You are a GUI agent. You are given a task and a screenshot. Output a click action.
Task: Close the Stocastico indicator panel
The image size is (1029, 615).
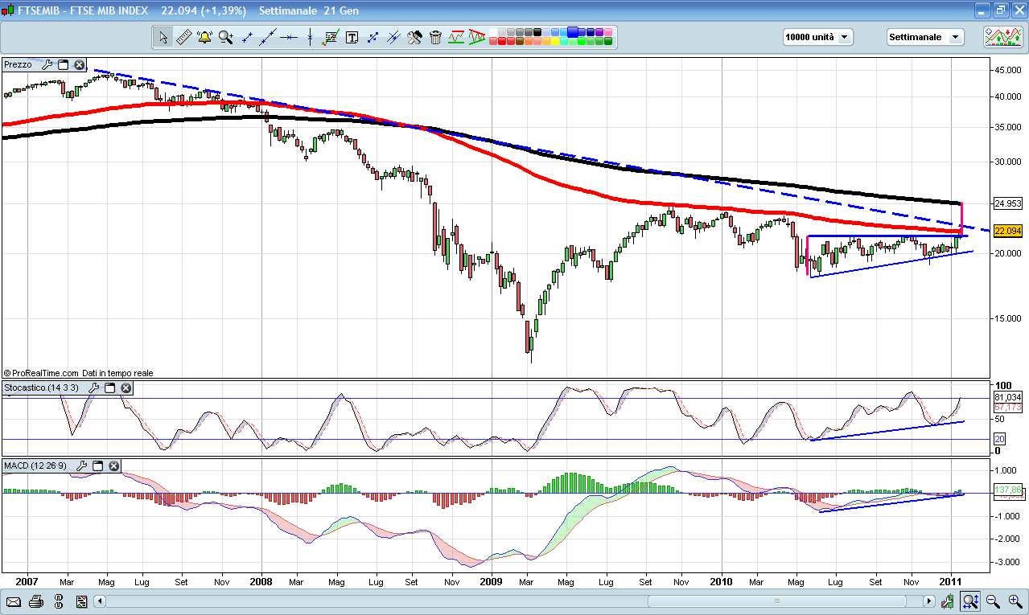[x=126, y=388]
